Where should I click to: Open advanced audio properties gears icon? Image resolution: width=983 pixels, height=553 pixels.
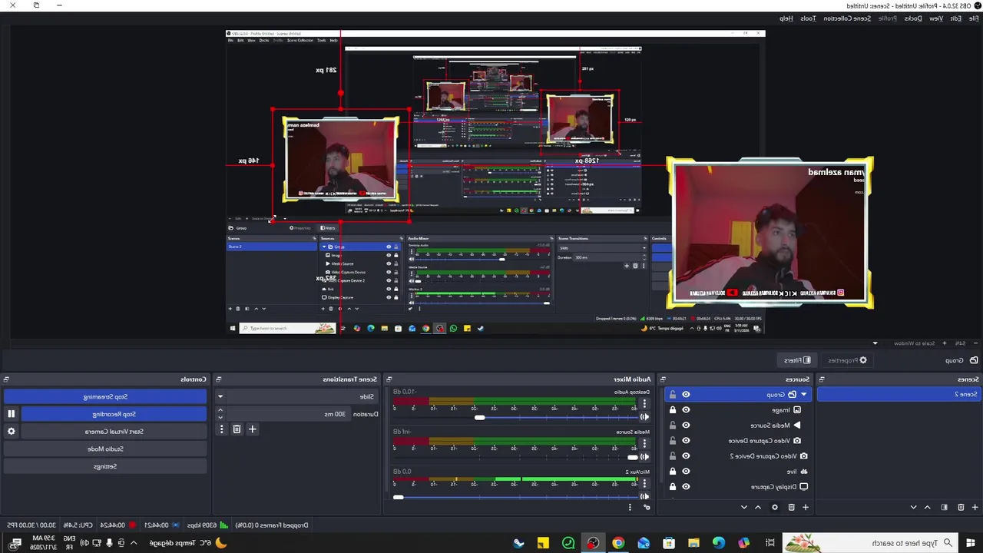647,507
